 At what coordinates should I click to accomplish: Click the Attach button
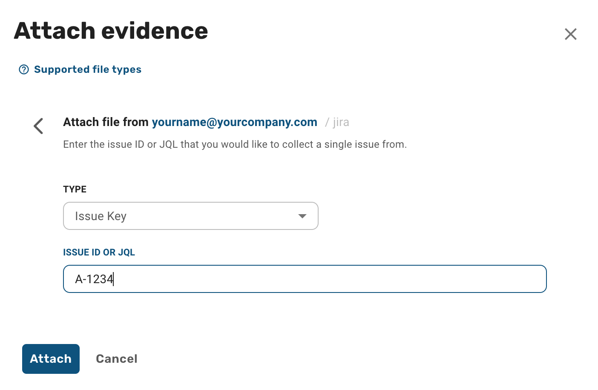(x=51, y=359)
